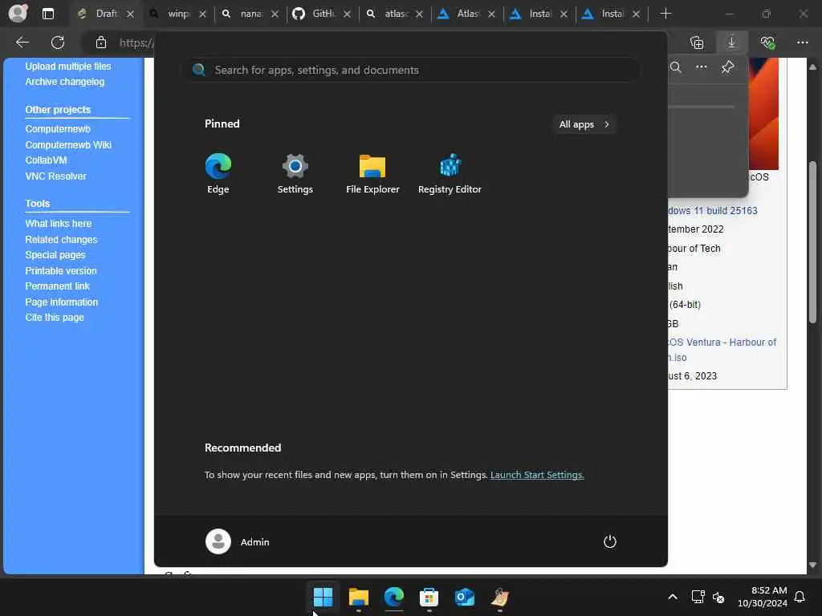
Task: Click the muted volume tray icon
Action: click(718, 597)
